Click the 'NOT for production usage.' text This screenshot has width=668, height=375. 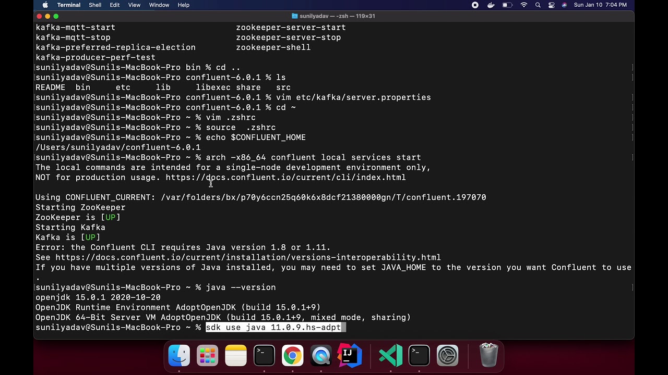(98, 178)
